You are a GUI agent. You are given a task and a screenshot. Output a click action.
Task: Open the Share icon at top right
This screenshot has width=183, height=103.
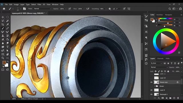click(180, 9)
